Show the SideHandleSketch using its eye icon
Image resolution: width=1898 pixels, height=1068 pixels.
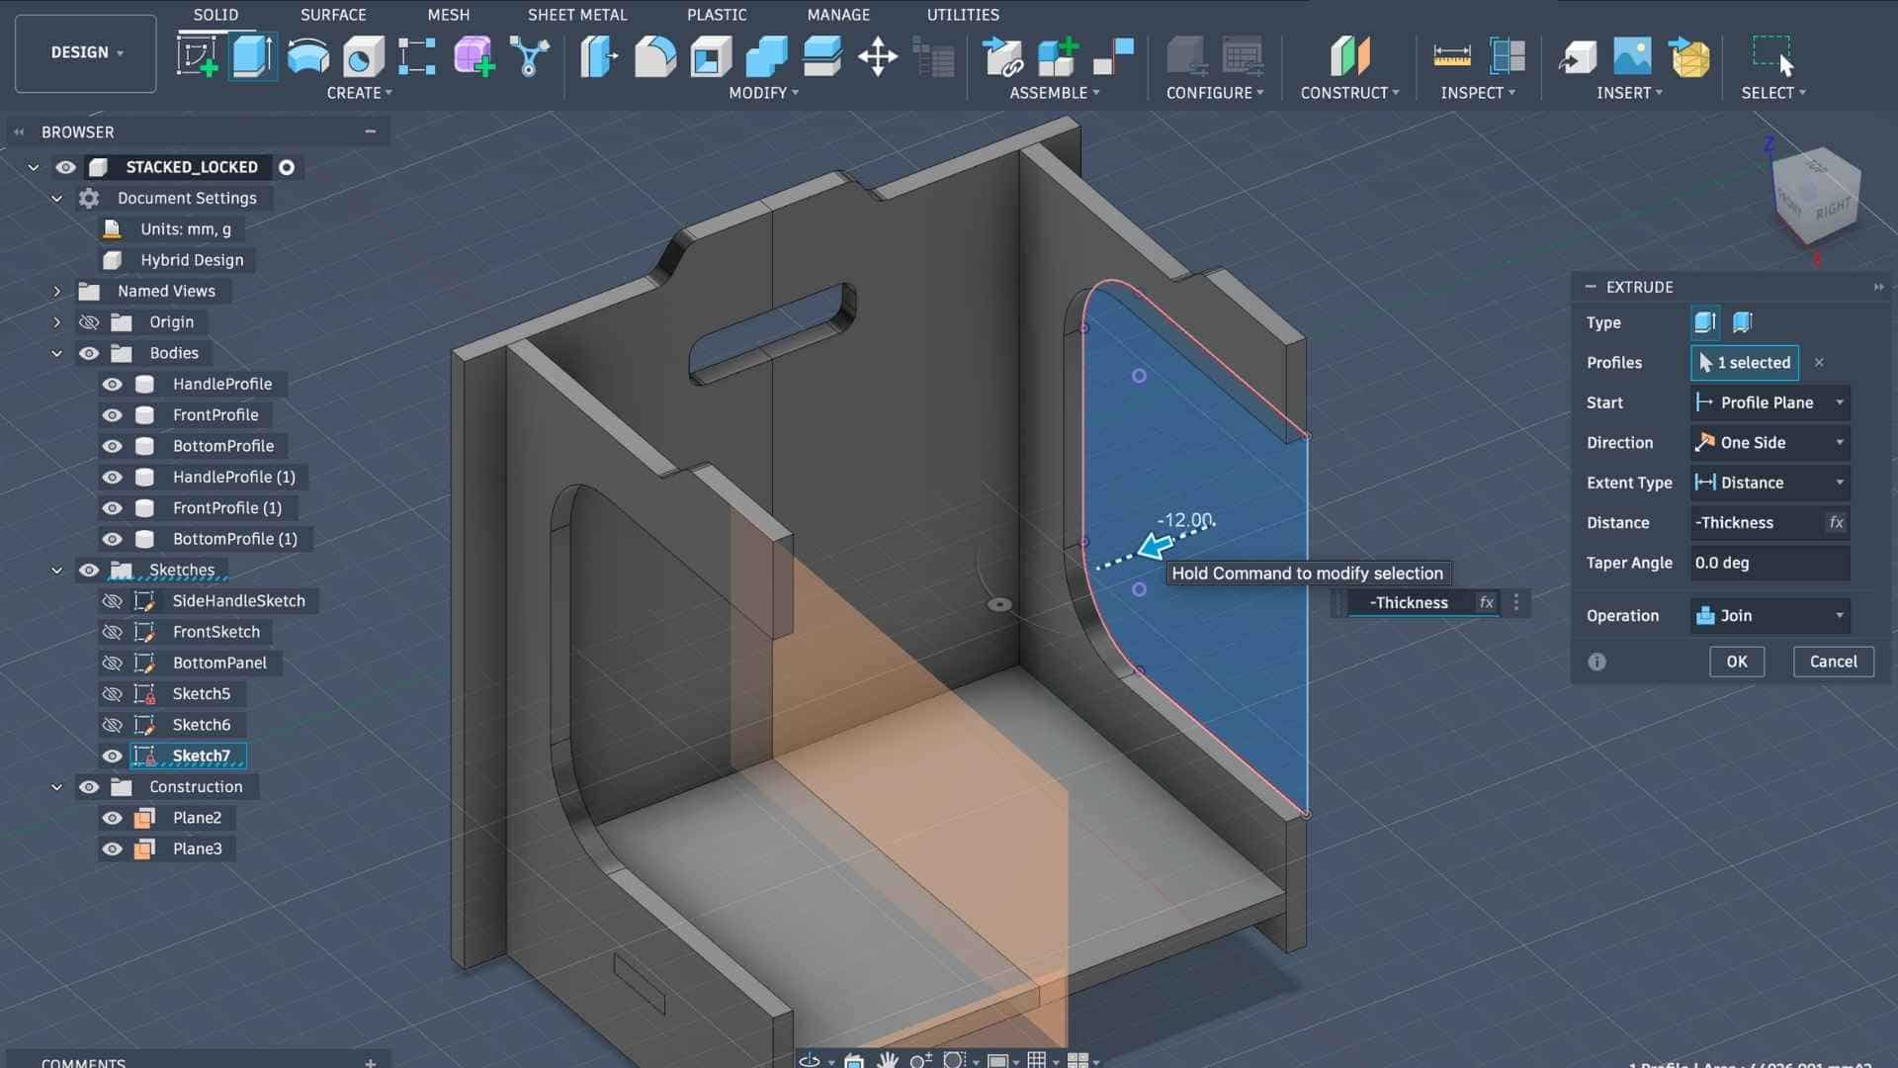(x=113, y=601)
